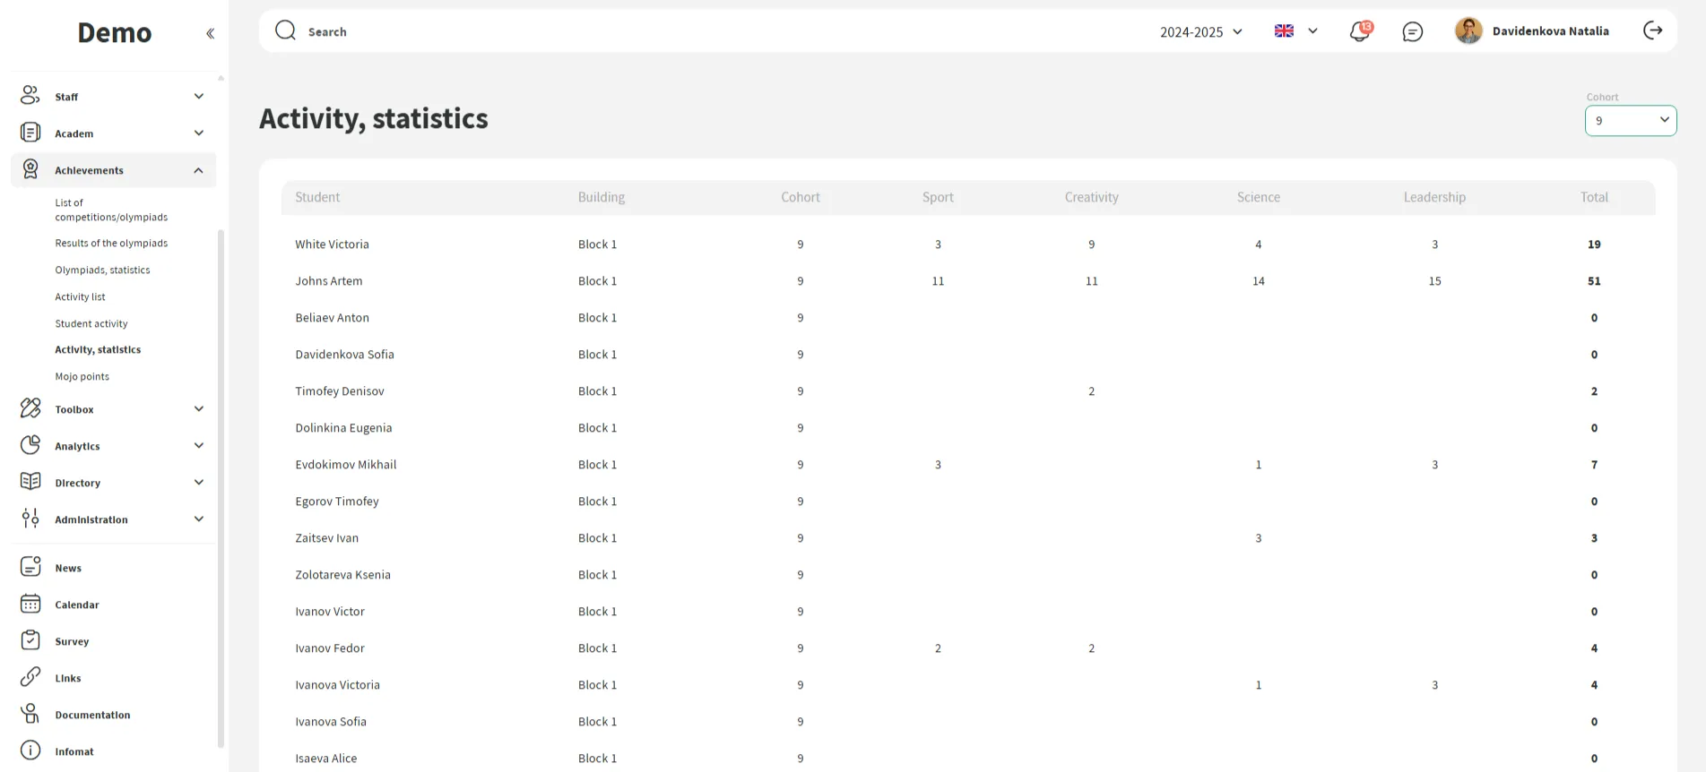The image size is (1706, 772).
Task: Click the search magnifier icon
Action: click(285, 30)
